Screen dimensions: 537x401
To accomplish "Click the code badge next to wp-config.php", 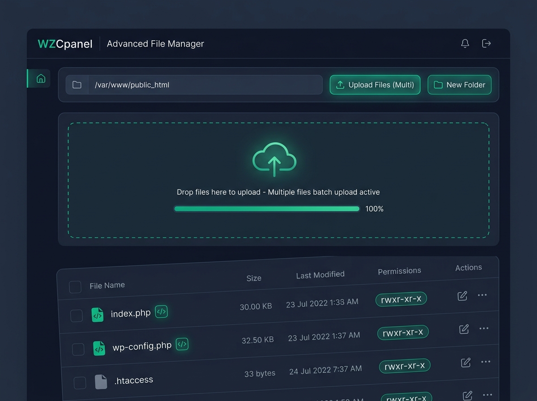I will (x=182, y=344).
